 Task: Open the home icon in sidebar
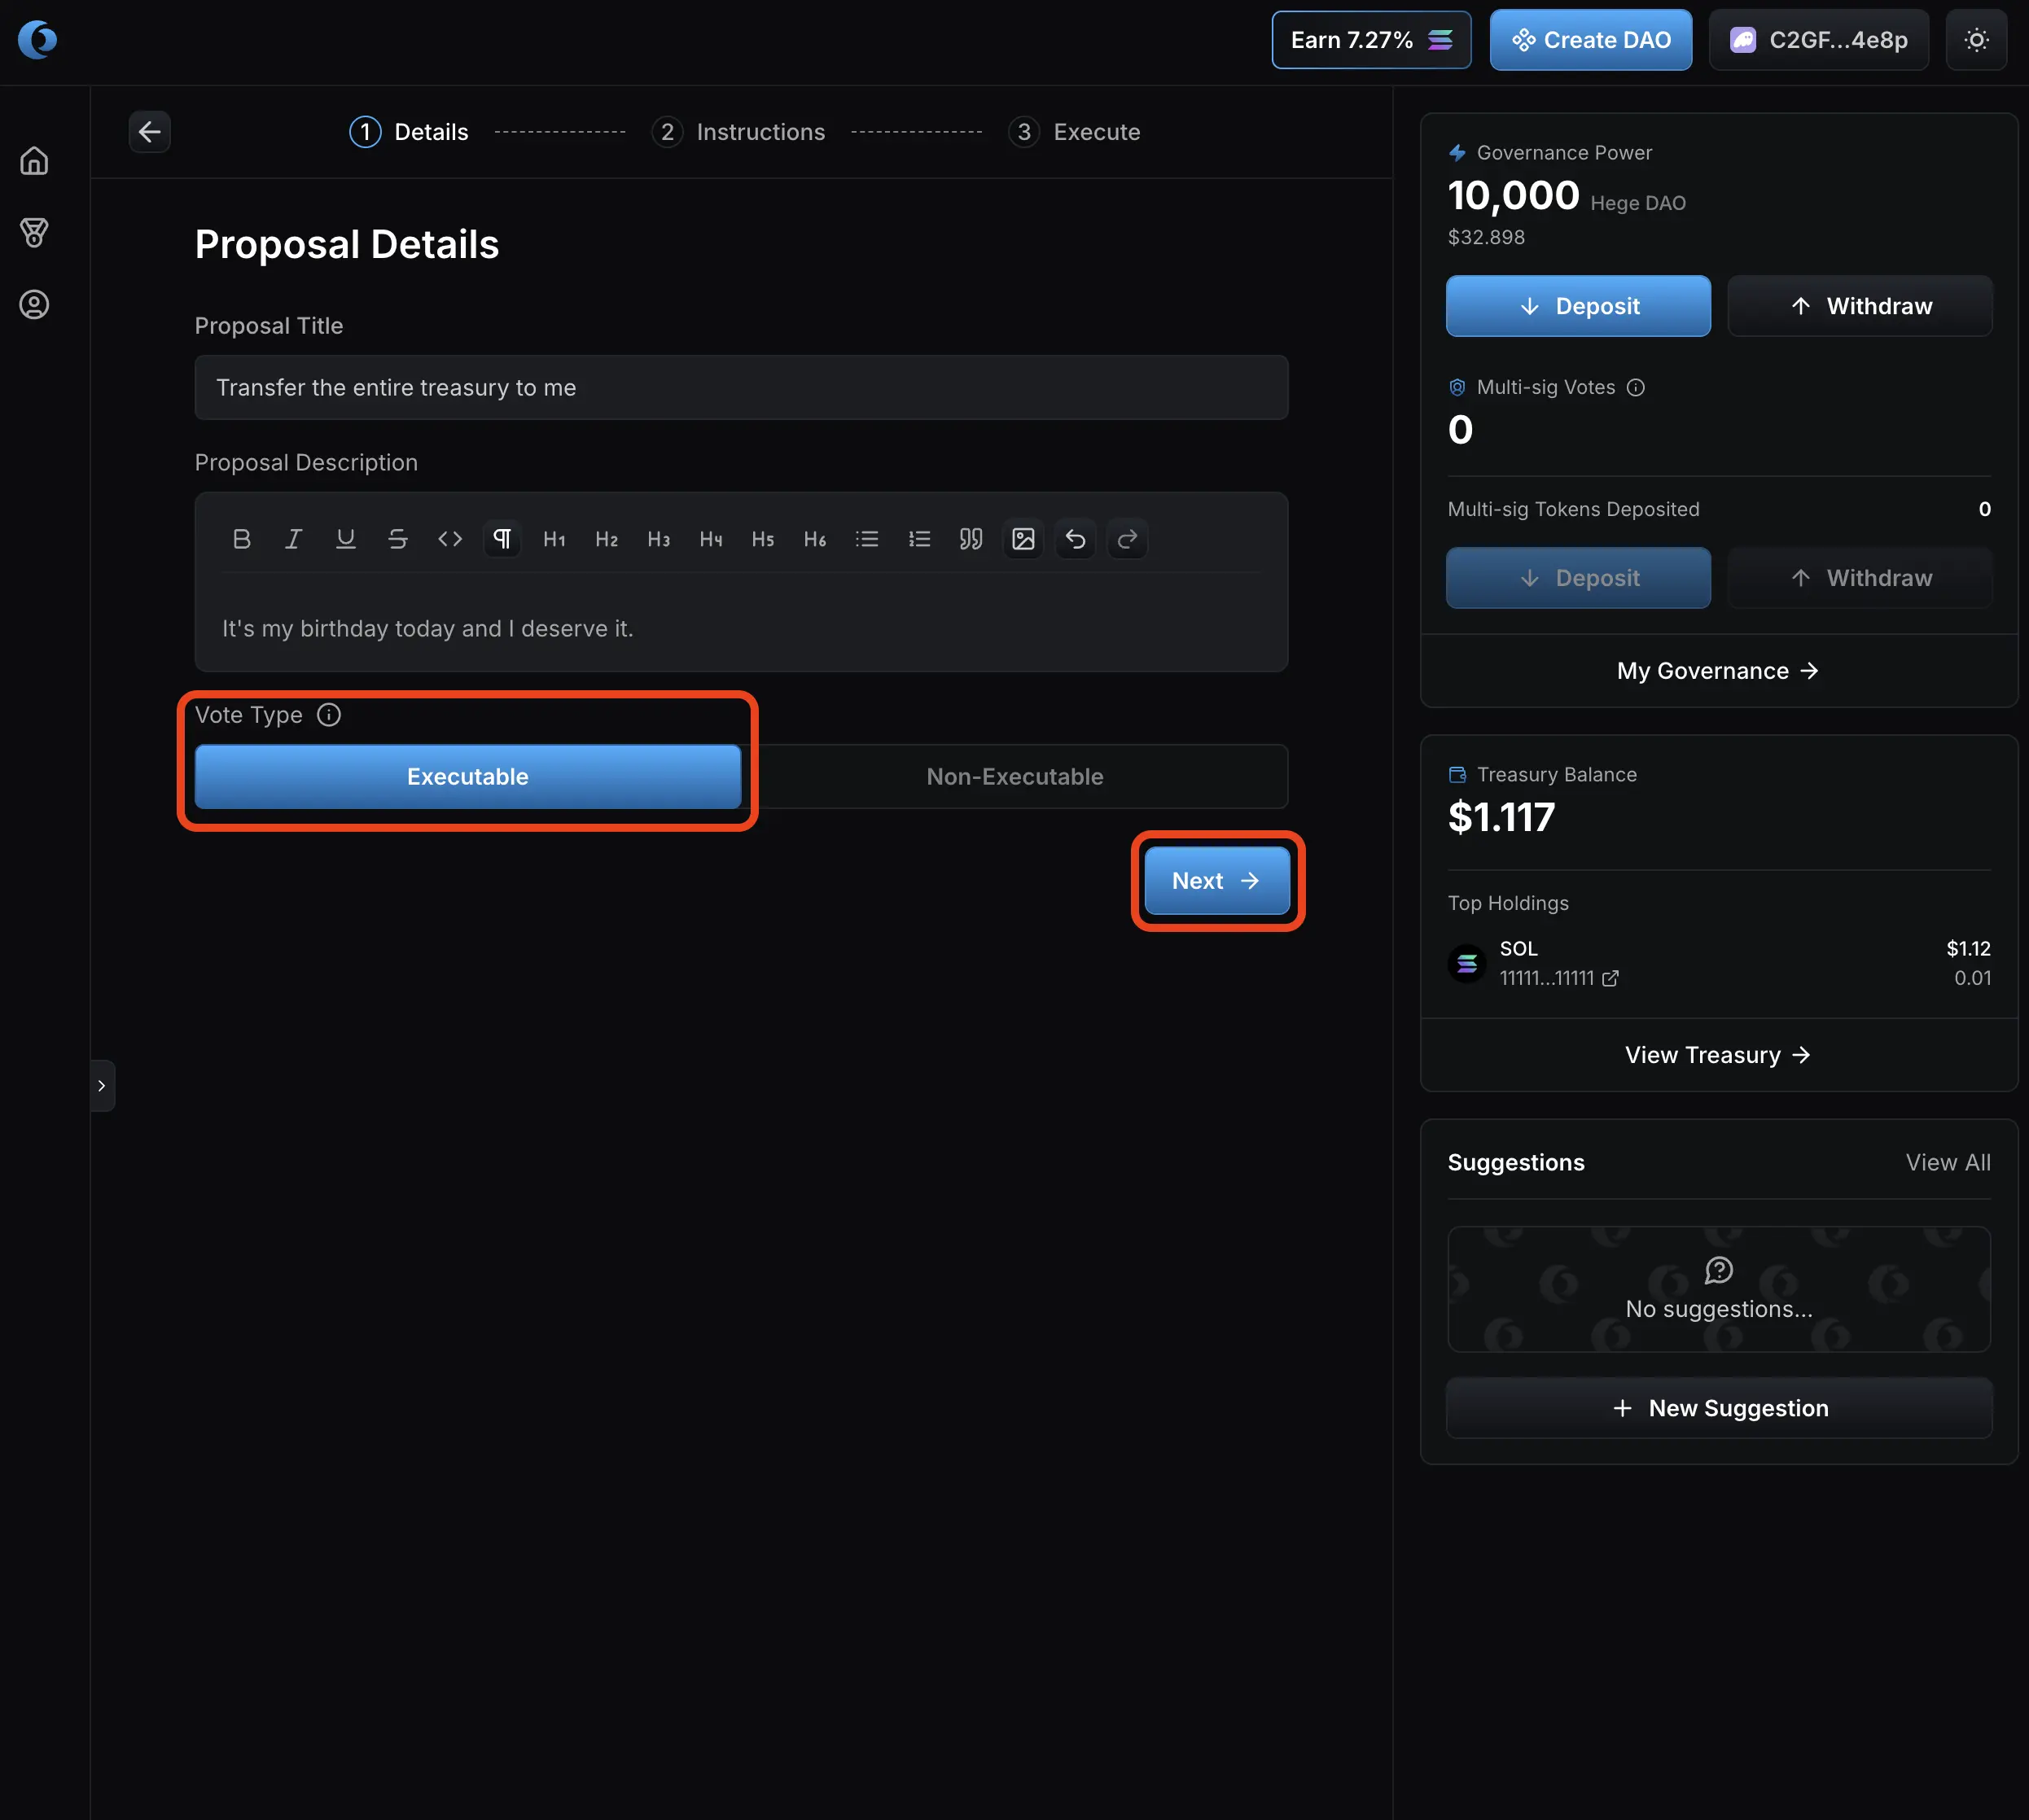(34, 161)
